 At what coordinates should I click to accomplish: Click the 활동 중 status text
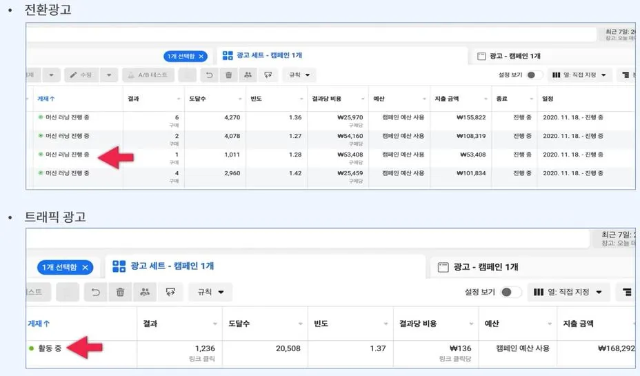[50, 348]
